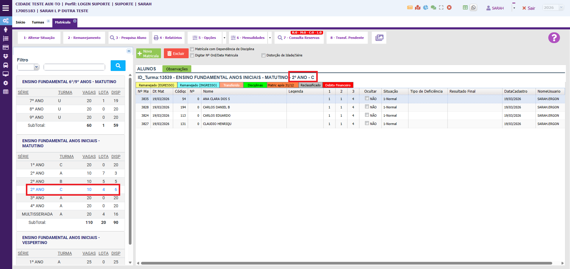The height and width of the screenshot is (269, 570).
Task: Click the Debito Financeiro red legend swatch
Action: [x=338, y=85]
